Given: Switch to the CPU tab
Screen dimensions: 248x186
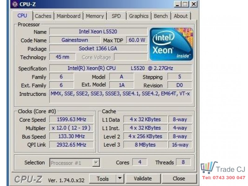Looking at the screenshot, I should click(x=22, y=16).
